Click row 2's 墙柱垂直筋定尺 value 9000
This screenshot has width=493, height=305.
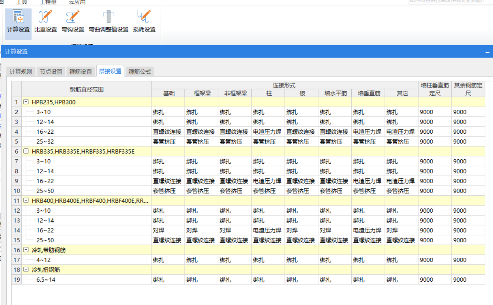435,112
